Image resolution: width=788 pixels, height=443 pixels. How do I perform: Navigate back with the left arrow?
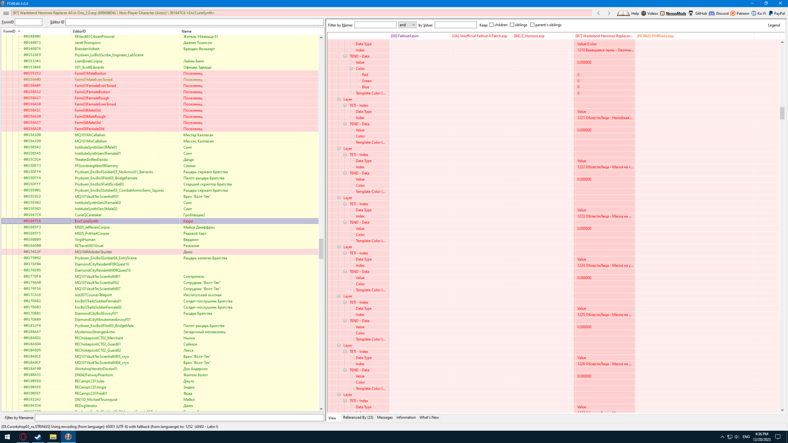[x=598, y=13]
